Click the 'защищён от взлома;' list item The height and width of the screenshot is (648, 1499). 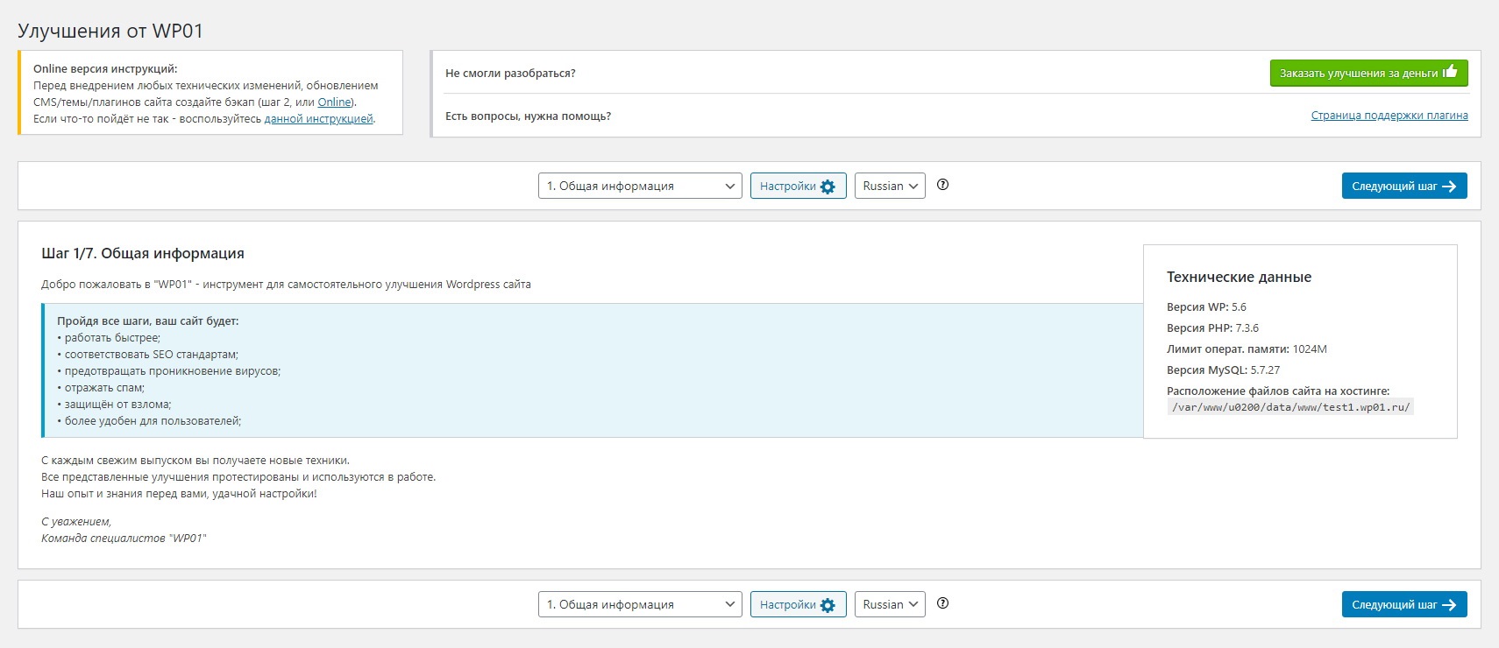pyautogui.click(x=114, y=405)
